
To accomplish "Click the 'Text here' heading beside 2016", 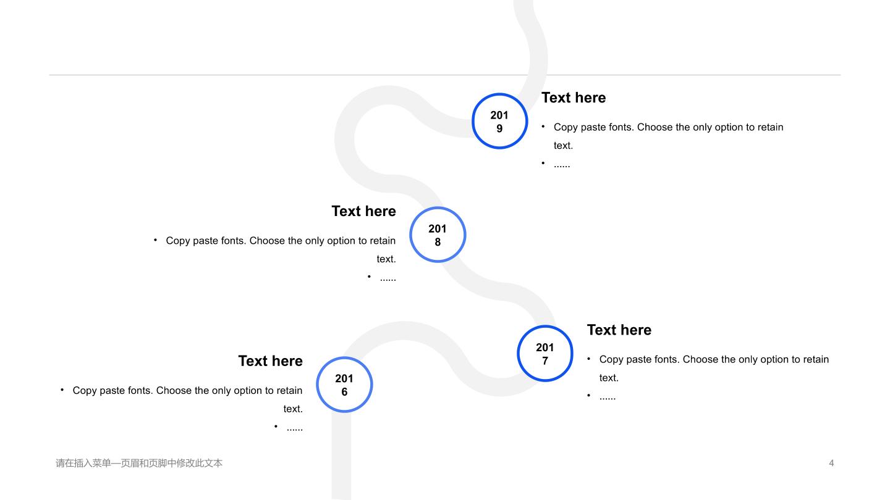I will pos(270,361).
